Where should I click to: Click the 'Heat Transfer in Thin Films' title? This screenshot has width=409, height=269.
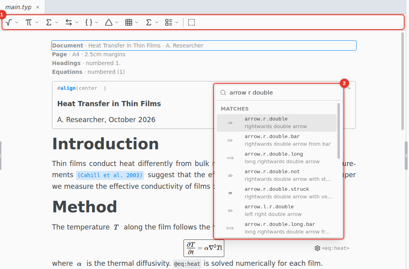(x=109, y=104)
